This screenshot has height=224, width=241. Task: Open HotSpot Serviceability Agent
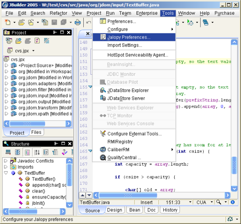(134, 55)
